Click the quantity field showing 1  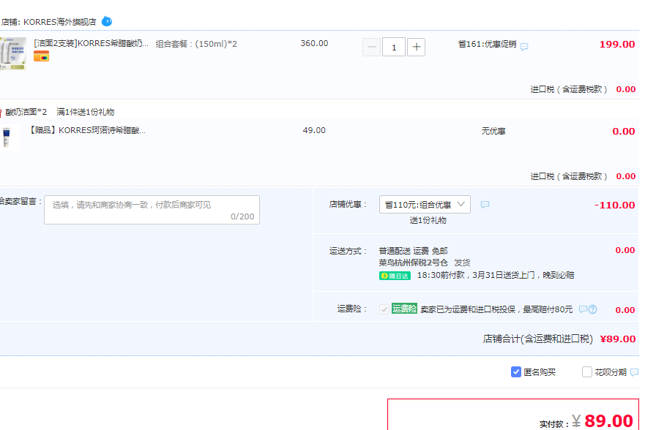(x=394, y=48)
